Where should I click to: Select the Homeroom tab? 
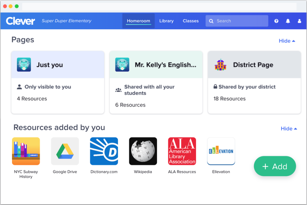(139, 21)
